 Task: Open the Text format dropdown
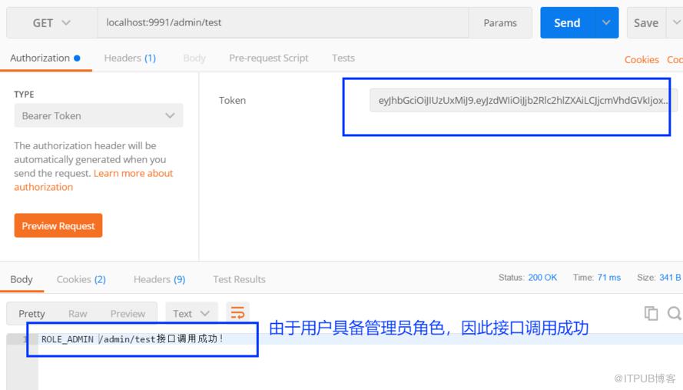click(x=191, y=314)
